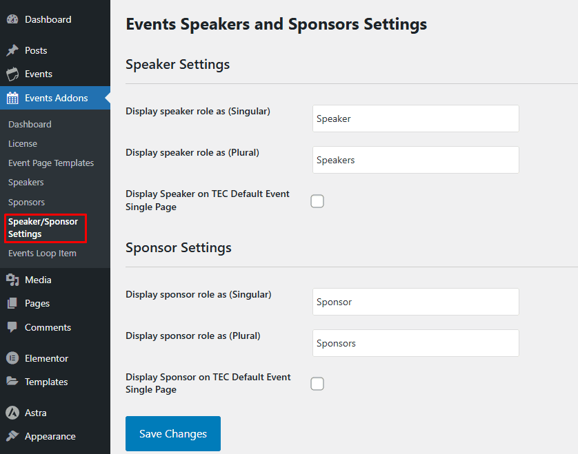Open the Events Addons menu item
Viewport: 578px width, 454px height.
click(x=56, y=98)
